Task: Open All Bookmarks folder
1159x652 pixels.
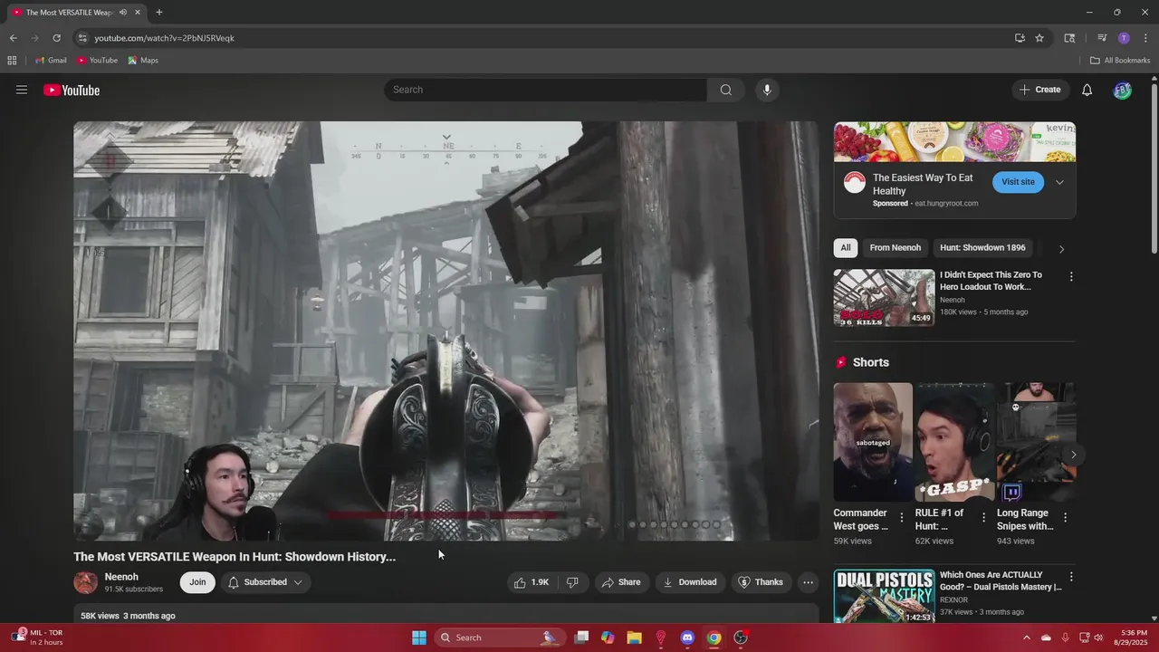Action: click(1120, 61)
